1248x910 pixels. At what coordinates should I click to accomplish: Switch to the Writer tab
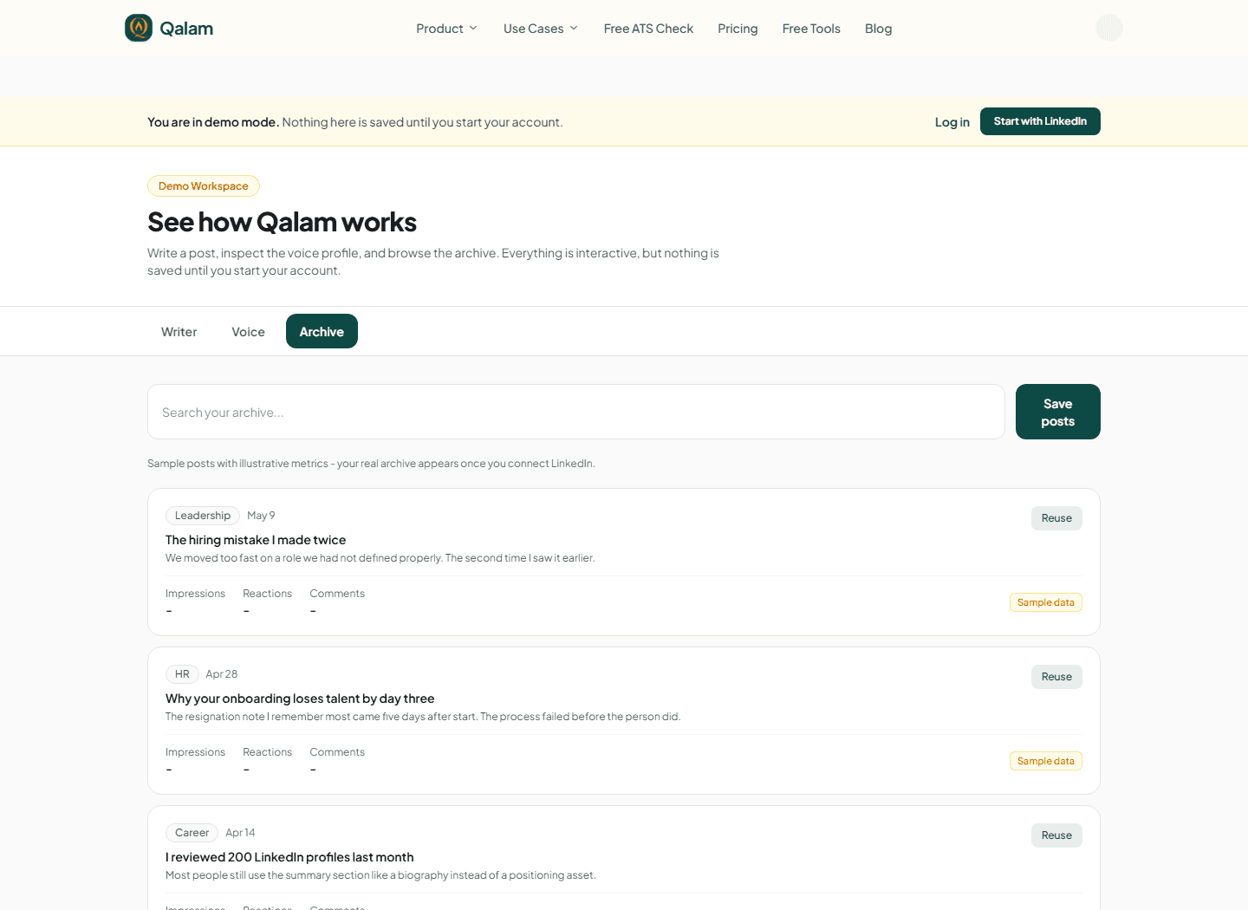click(179, 332)
